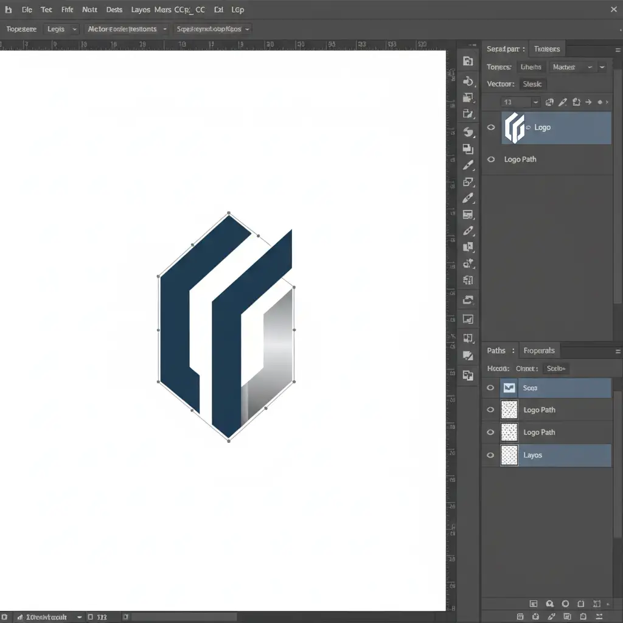Click the first icon left of the 13 field's pen icon
Viewport: 623px width, 623px height.
point(549,102)
